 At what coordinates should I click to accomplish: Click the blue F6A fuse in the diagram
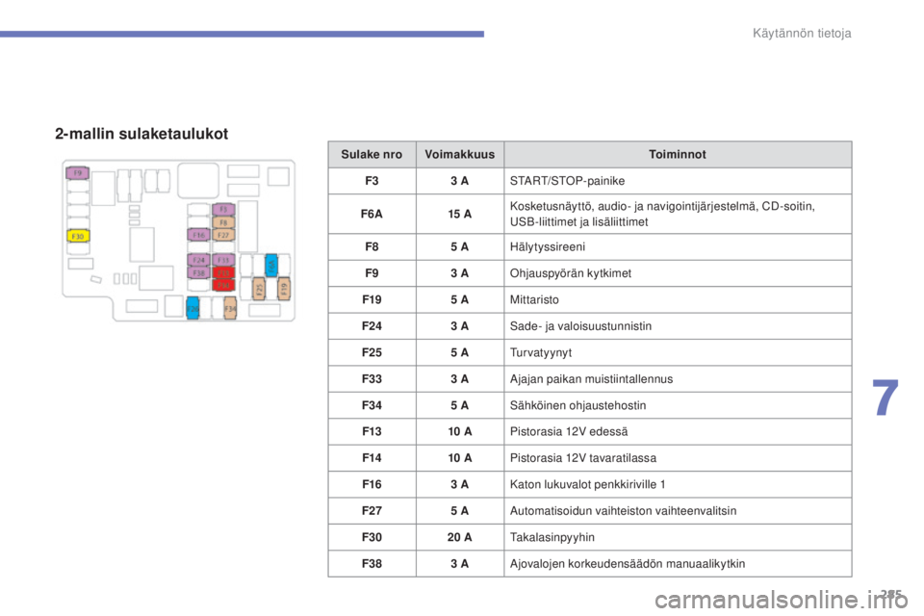coord(271,266)
